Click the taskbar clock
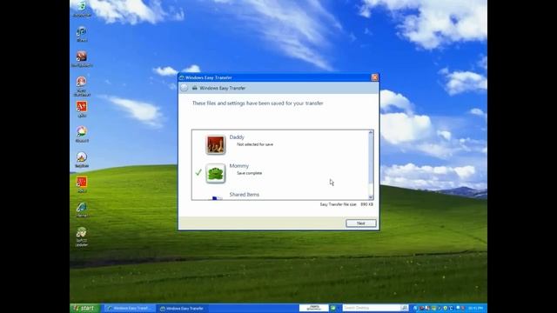 (475, 308)
